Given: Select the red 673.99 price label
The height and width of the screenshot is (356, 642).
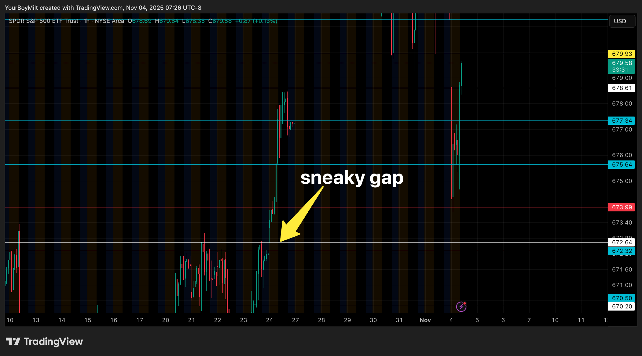Looking at the screenshot, I should (622, 207).
